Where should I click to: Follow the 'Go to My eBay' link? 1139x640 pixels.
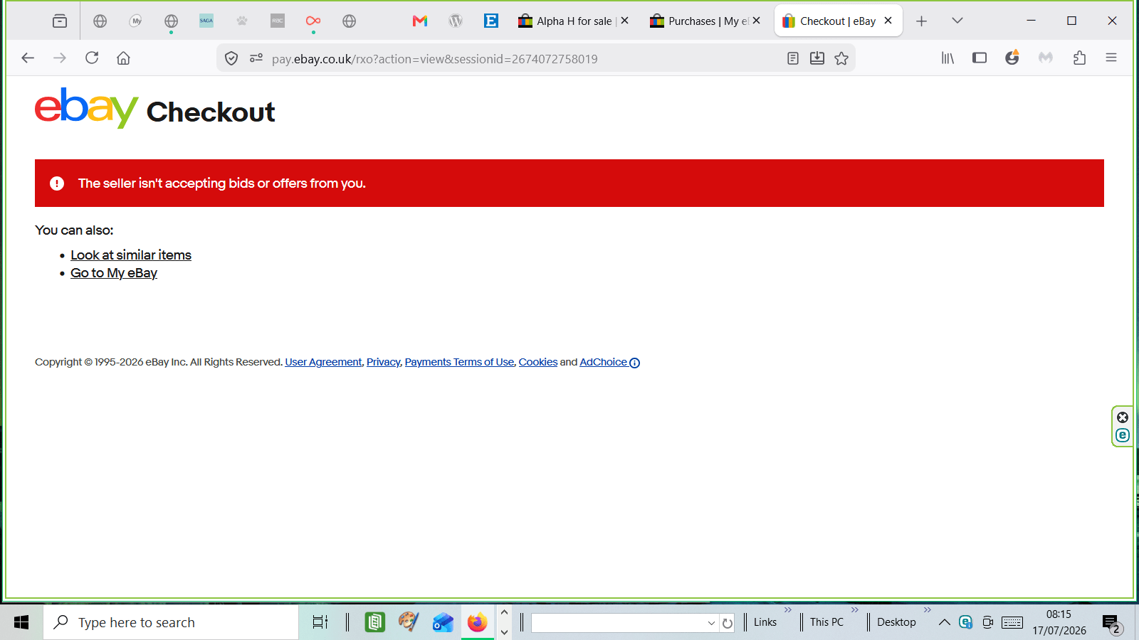click(114, 273)
